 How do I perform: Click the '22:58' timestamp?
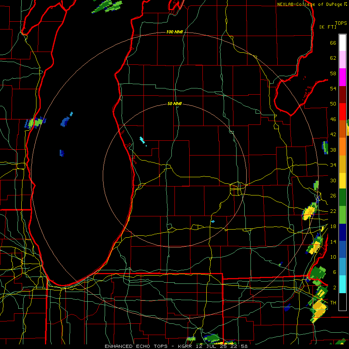[239, 346]
